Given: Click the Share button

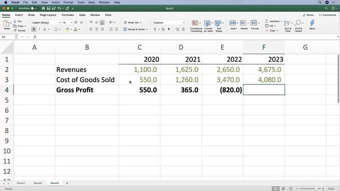Looking at the screenshot, I should tap(308, 15).
